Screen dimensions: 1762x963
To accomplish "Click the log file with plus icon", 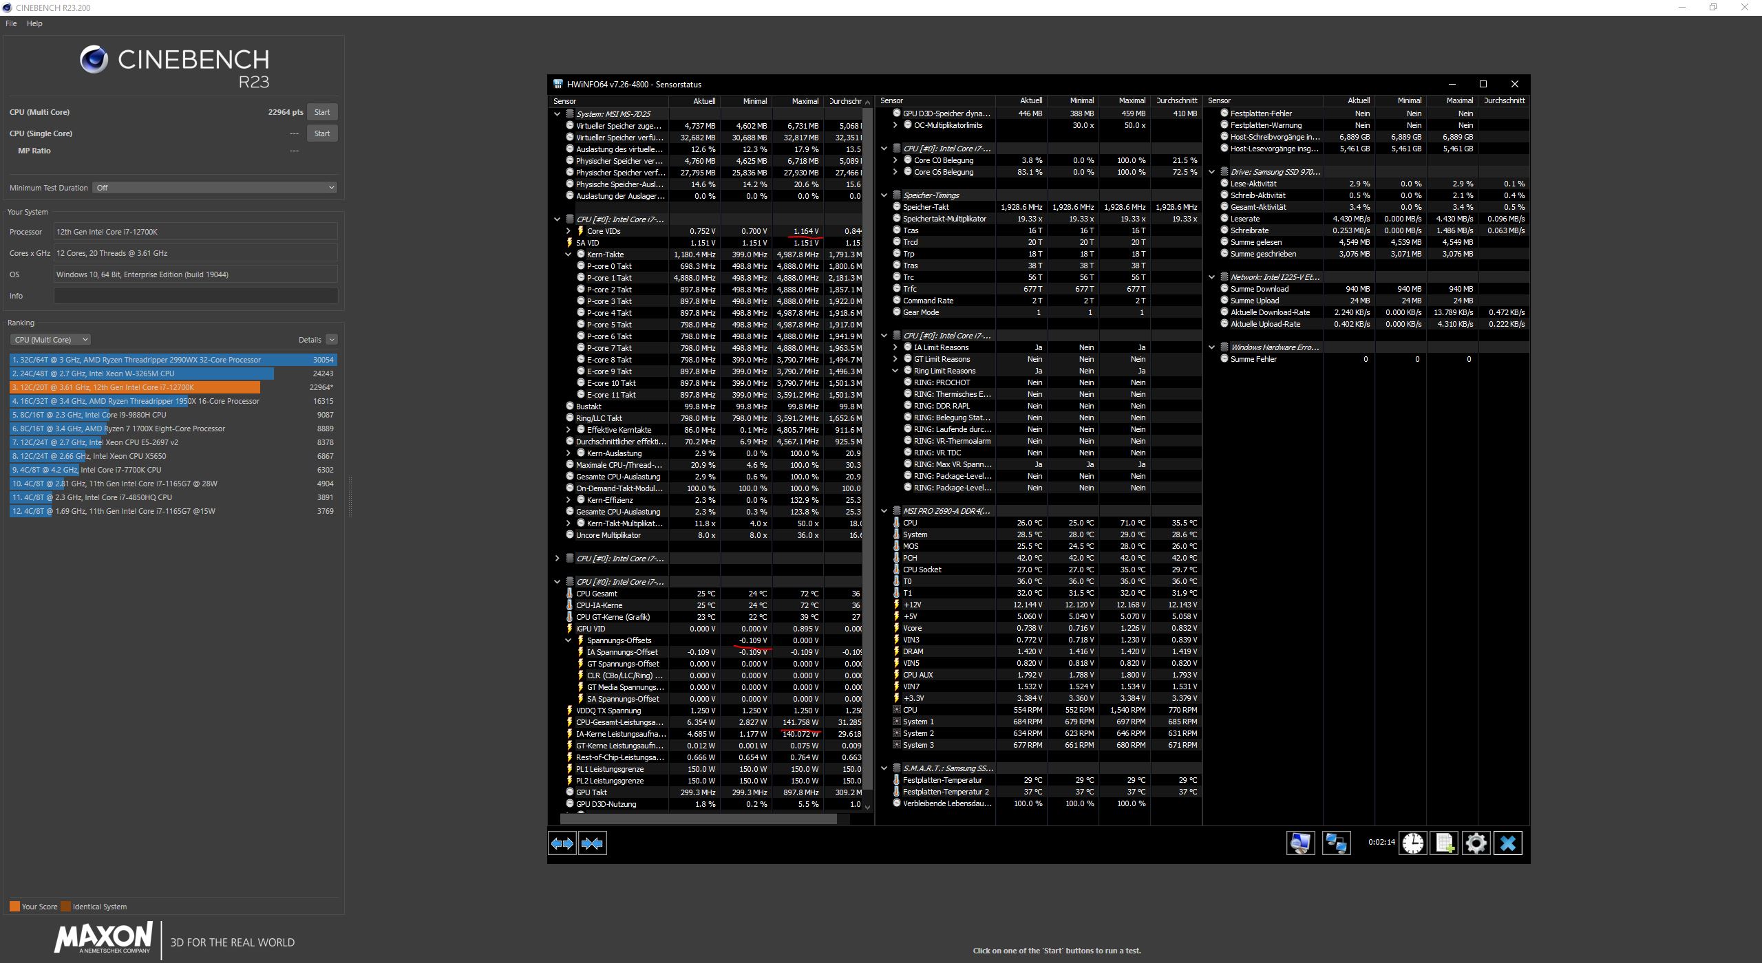I will click(1445, 843).
